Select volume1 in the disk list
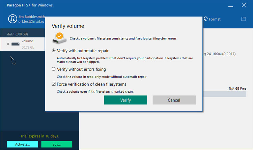The width and height of the screenshot is (253, 150). tap(23, 44)
